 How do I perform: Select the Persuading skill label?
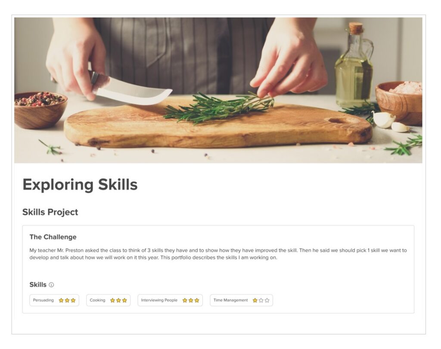point(43,300)
